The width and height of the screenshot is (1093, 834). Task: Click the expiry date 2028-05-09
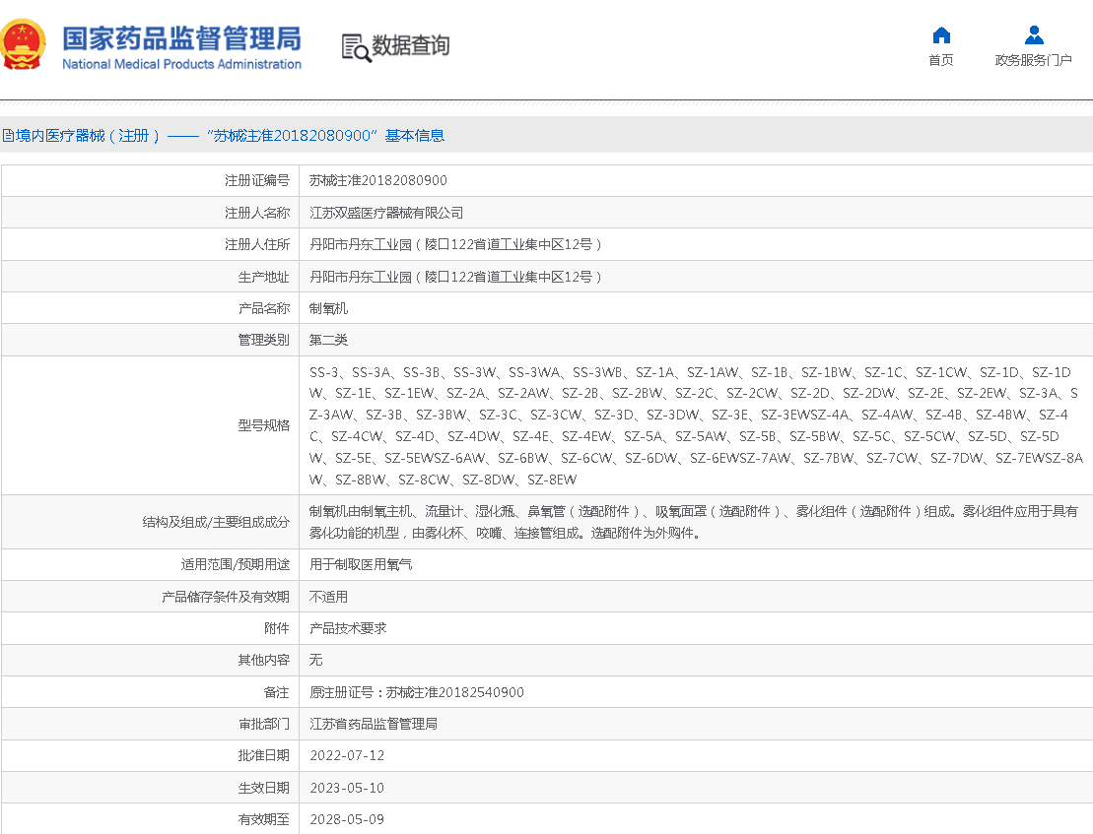point(347,819)
